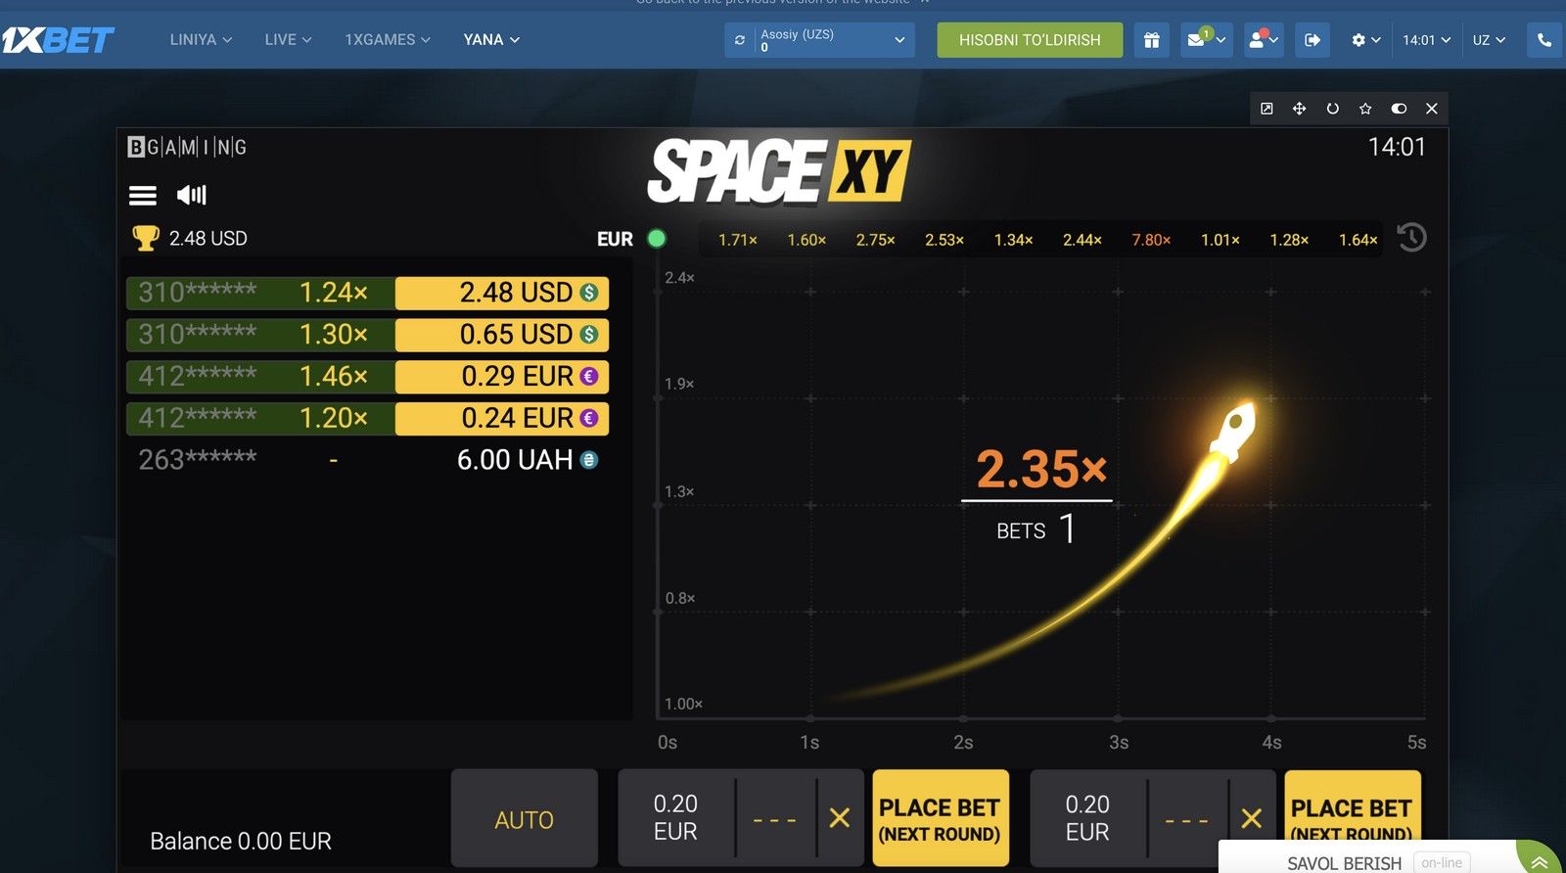Mute the game sound speaker icon

point(191,195)
